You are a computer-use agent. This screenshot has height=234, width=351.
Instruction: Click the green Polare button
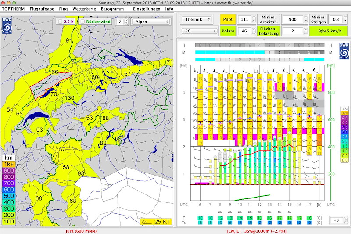(228, 31)
